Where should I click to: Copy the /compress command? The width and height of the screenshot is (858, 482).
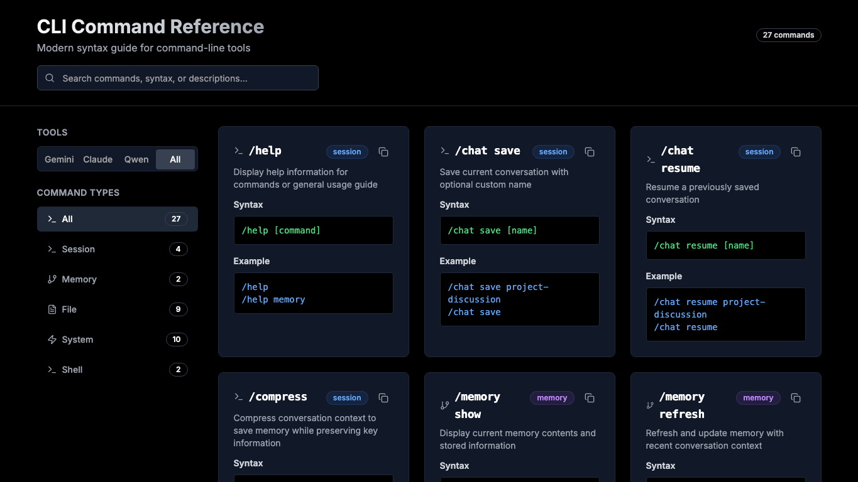click(x=383, y=397)
